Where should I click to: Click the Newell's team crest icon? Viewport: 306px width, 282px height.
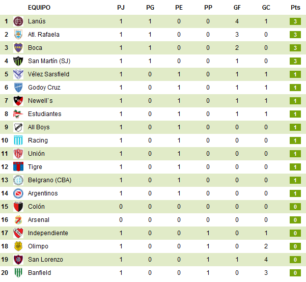click(18, 101)
